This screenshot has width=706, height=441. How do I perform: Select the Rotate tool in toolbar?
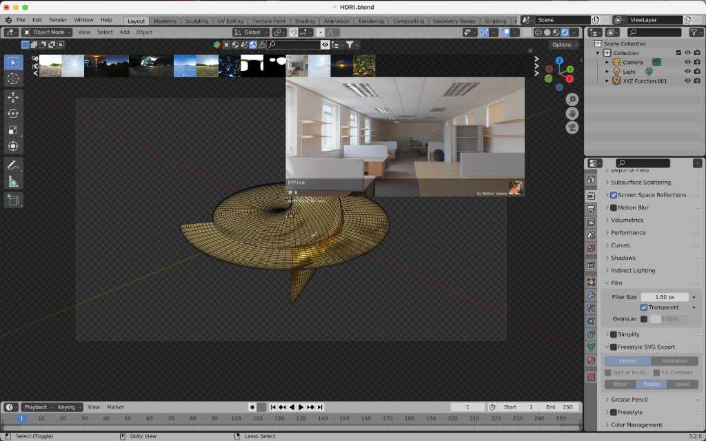[x=13, y=114]
